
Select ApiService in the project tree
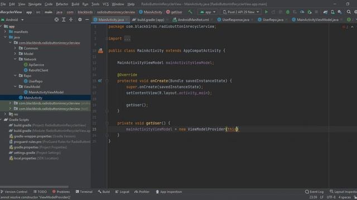coord(34,64)
